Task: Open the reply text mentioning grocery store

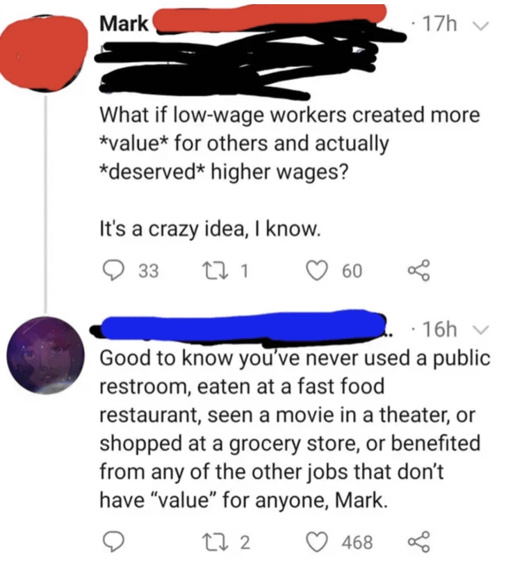Action: click(295, 429)
